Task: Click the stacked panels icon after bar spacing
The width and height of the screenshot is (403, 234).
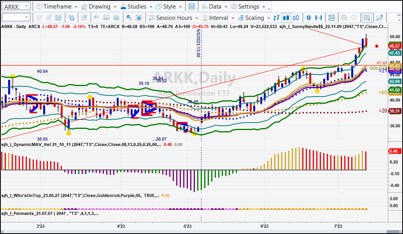Action: click(x=331, y=18)
